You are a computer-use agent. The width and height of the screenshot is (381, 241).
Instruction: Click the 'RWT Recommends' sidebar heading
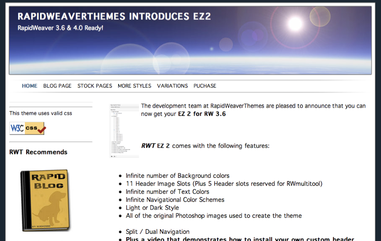[x=38, y=152]
